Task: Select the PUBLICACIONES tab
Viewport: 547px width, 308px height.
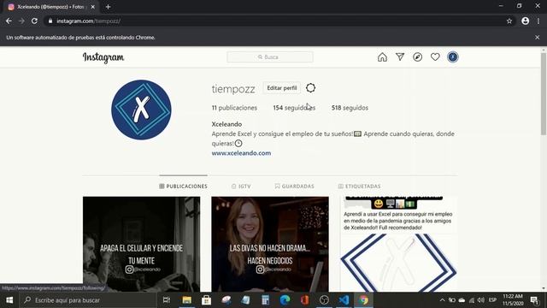Action: (183, 187)
